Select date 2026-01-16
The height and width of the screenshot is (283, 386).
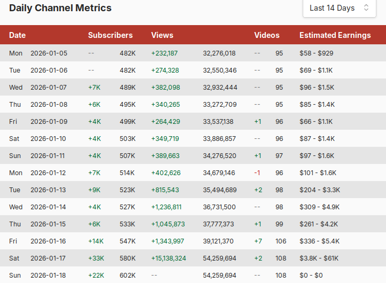(48, 241)
